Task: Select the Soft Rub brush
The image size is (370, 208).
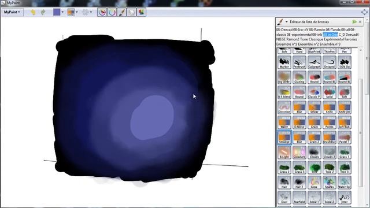Action: (345, 122)
